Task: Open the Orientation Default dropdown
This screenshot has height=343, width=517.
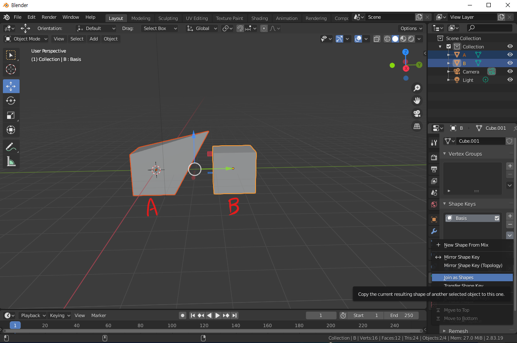Action: (x=96, y=28)
